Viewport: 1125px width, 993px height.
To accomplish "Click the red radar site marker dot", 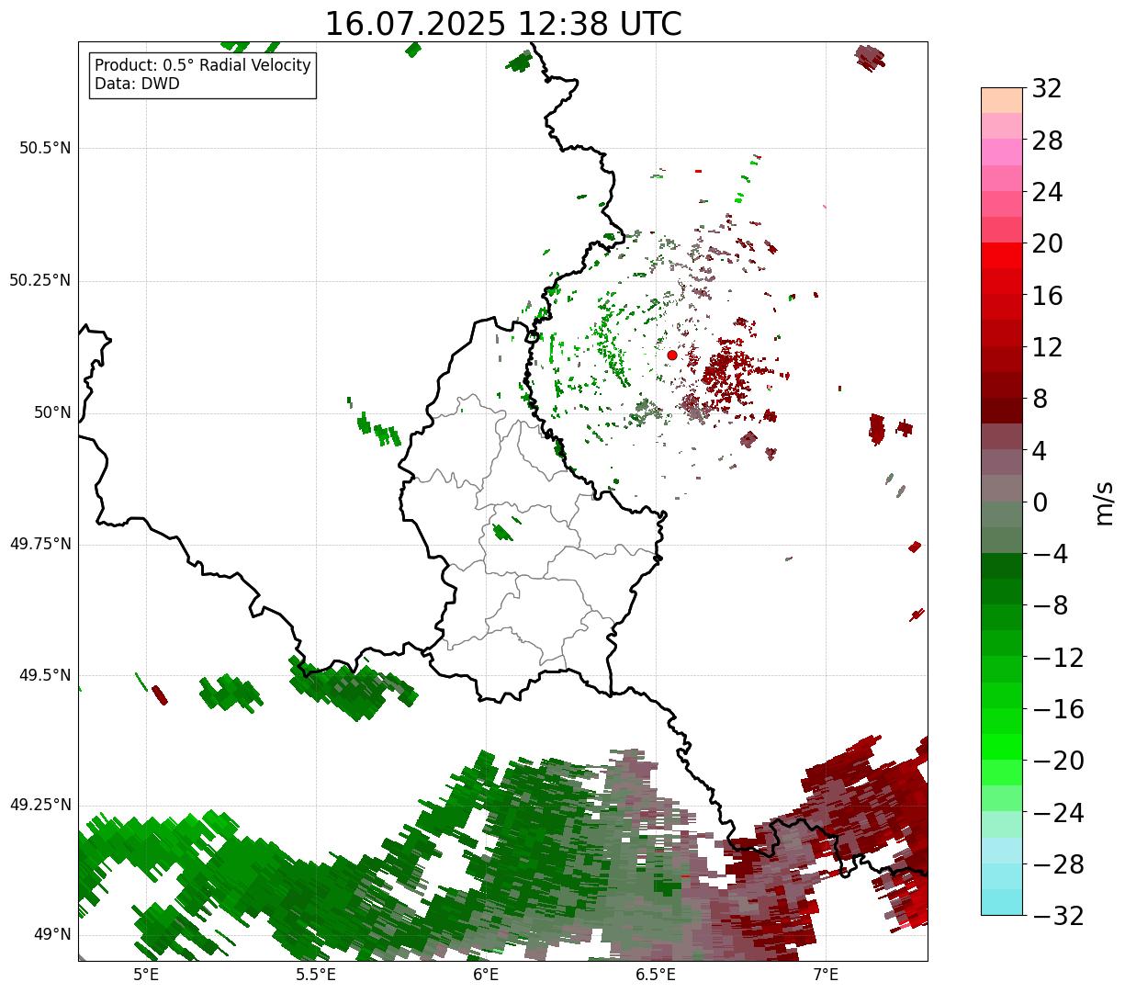I will (672, 355).
